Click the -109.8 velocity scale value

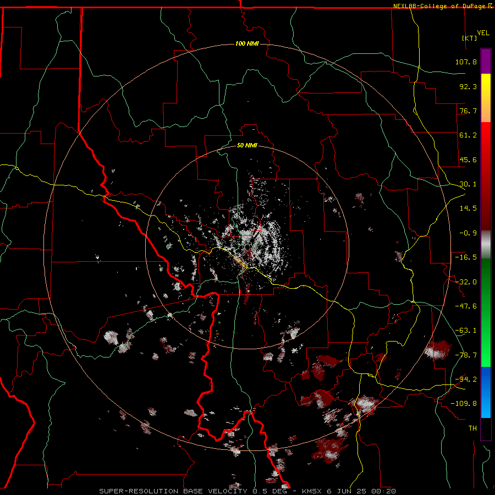click(x=464, y=404)
